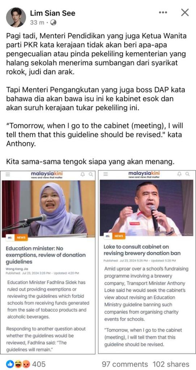Click the 33 m post timestamp
The image size is (196, 370).
point(37,23)
